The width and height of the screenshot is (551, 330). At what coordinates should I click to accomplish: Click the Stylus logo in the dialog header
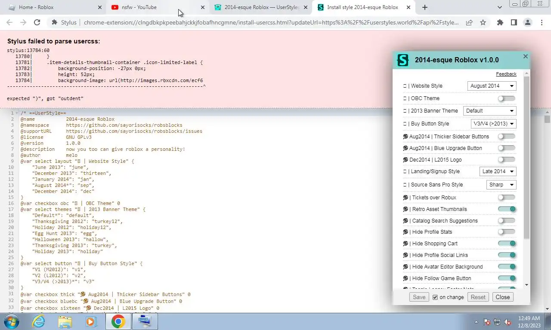pyautogui.click(x=403, y=60)
